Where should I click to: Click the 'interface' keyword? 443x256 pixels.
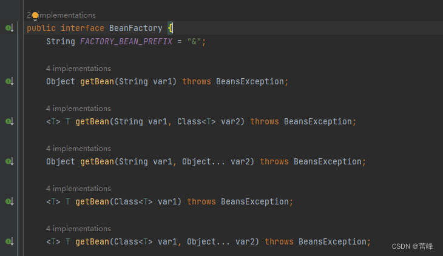[83, 29]
